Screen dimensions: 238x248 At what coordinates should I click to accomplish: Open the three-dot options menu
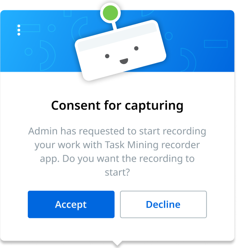[x=19, y=30]
